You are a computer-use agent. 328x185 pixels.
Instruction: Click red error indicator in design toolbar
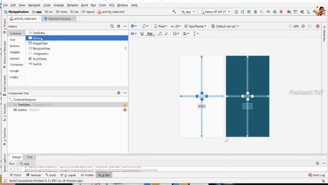click(x=318, y=26)
